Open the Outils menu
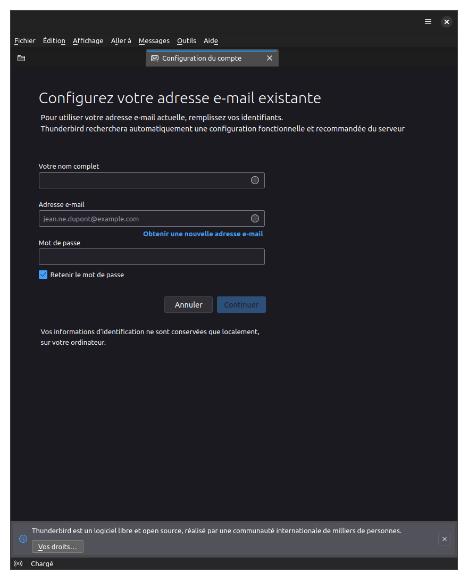 186,40
